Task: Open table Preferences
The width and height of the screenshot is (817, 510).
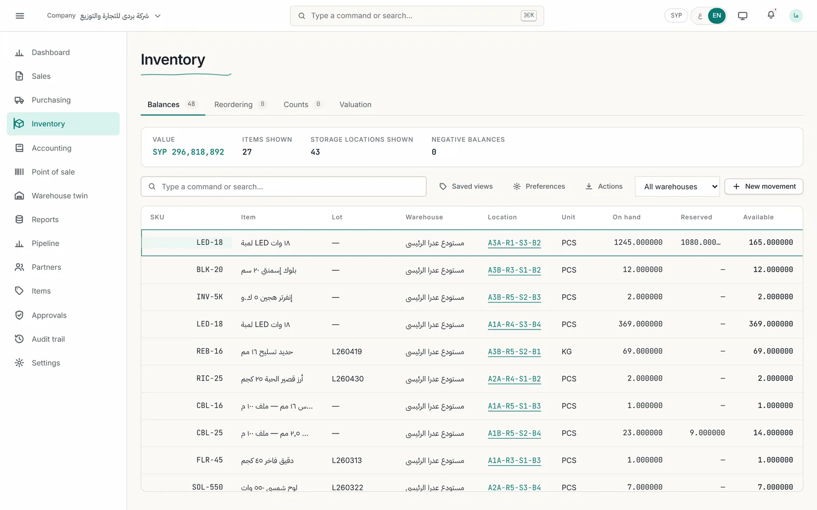Action: click(539, 187)
